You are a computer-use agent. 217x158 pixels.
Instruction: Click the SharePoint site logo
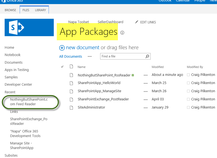coord(29,27)
